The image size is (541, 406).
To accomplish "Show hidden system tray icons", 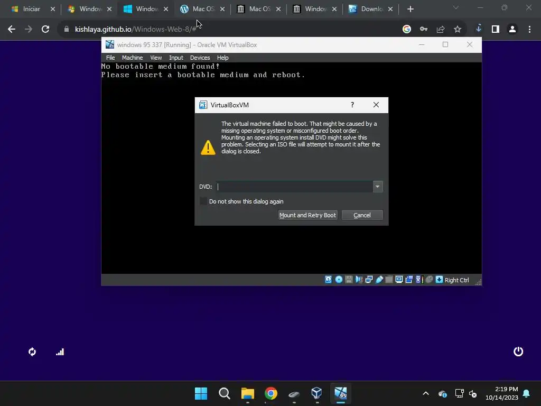I will click(426, 393).
